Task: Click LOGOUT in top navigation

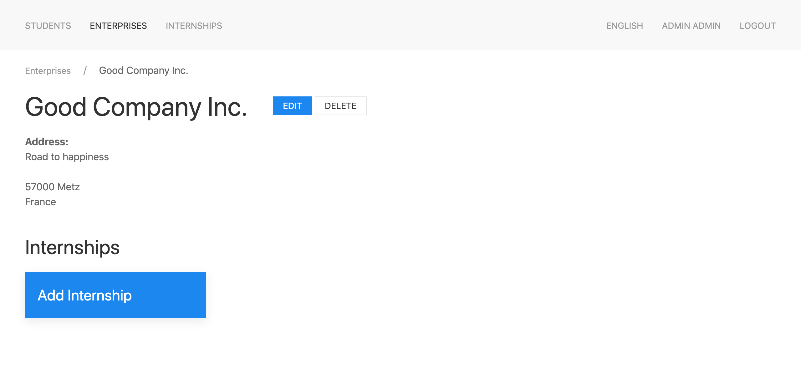Action: (758, 26)
